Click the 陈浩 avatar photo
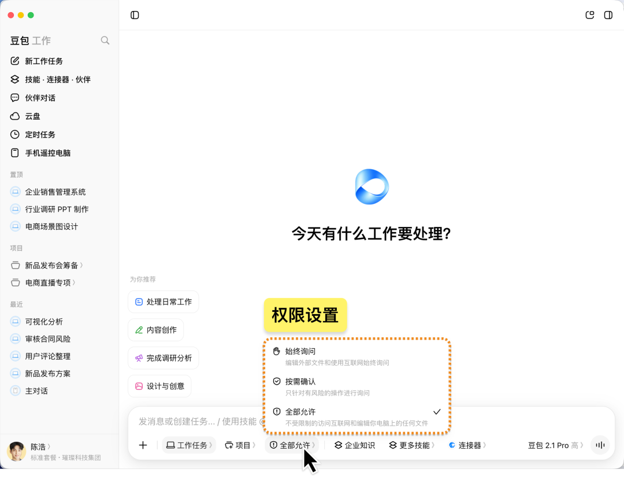Viewport: 624px width, 477px height. click(x=16, y=452)
